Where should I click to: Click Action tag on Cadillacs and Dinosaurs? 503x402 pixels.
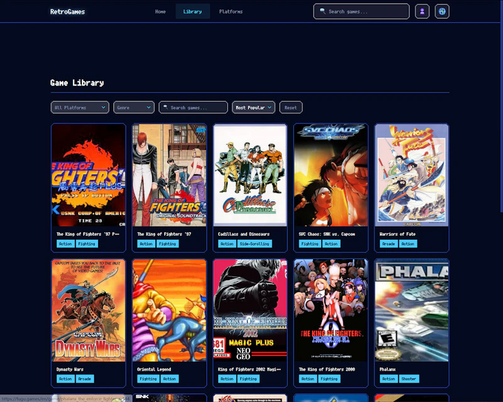(227, 243)
